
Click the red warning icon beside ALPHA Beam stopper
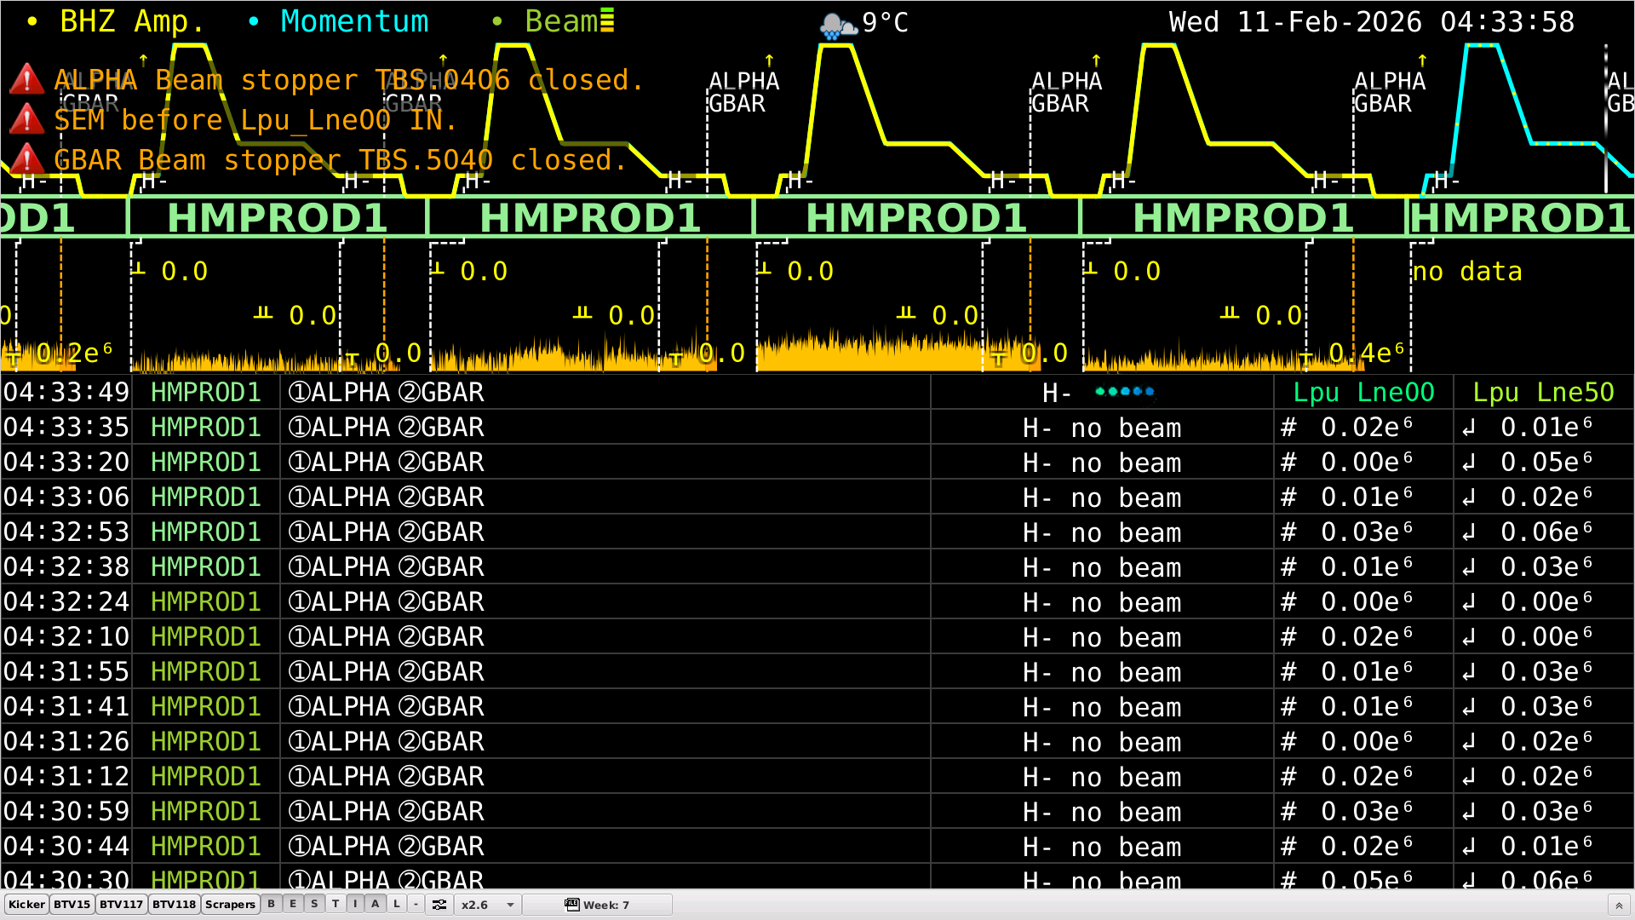coord(26,79)
